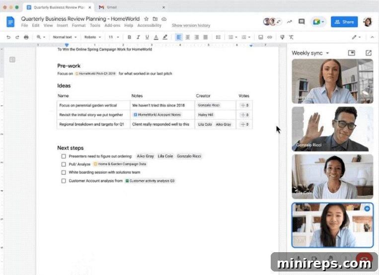Open line spacing options
The image size is (379, 275).
218,37
